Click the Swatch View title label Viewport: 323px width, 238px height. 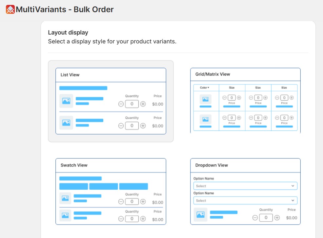[74, 165]
